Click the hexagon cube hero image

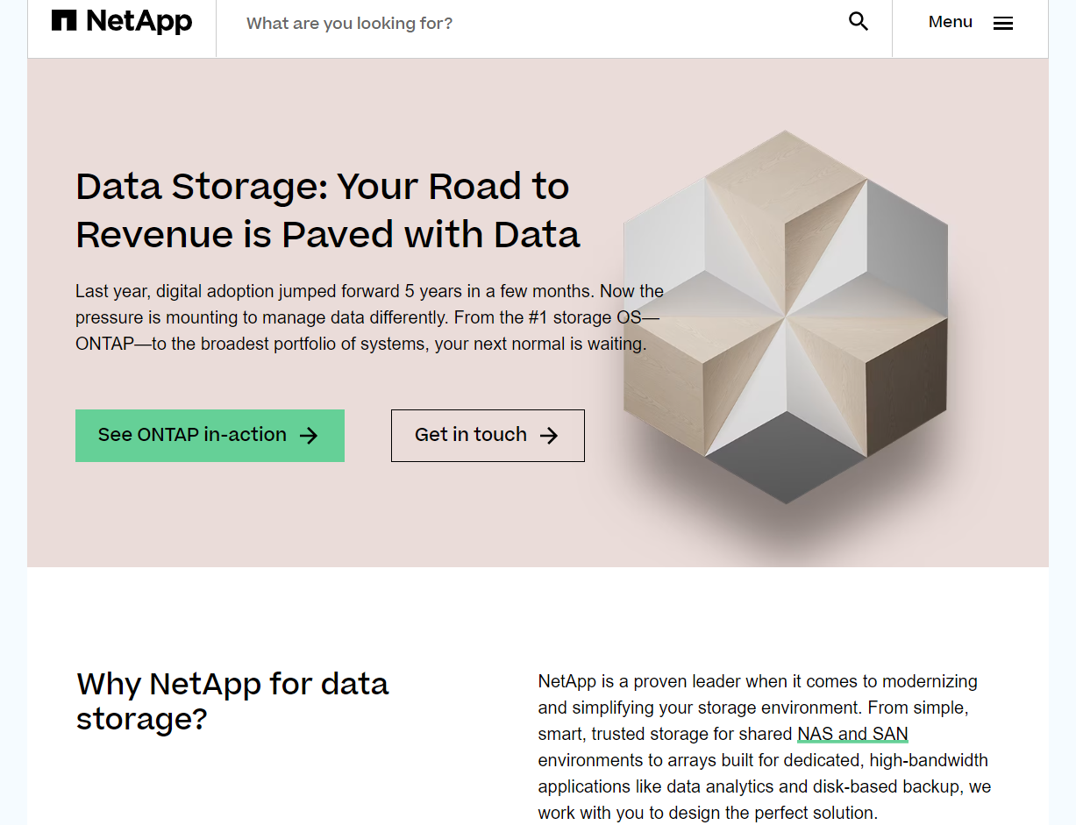point(786,317)
